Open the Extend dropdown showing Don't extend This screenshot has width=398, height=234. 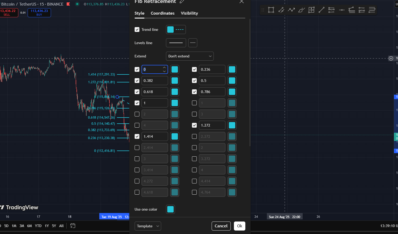190,56
